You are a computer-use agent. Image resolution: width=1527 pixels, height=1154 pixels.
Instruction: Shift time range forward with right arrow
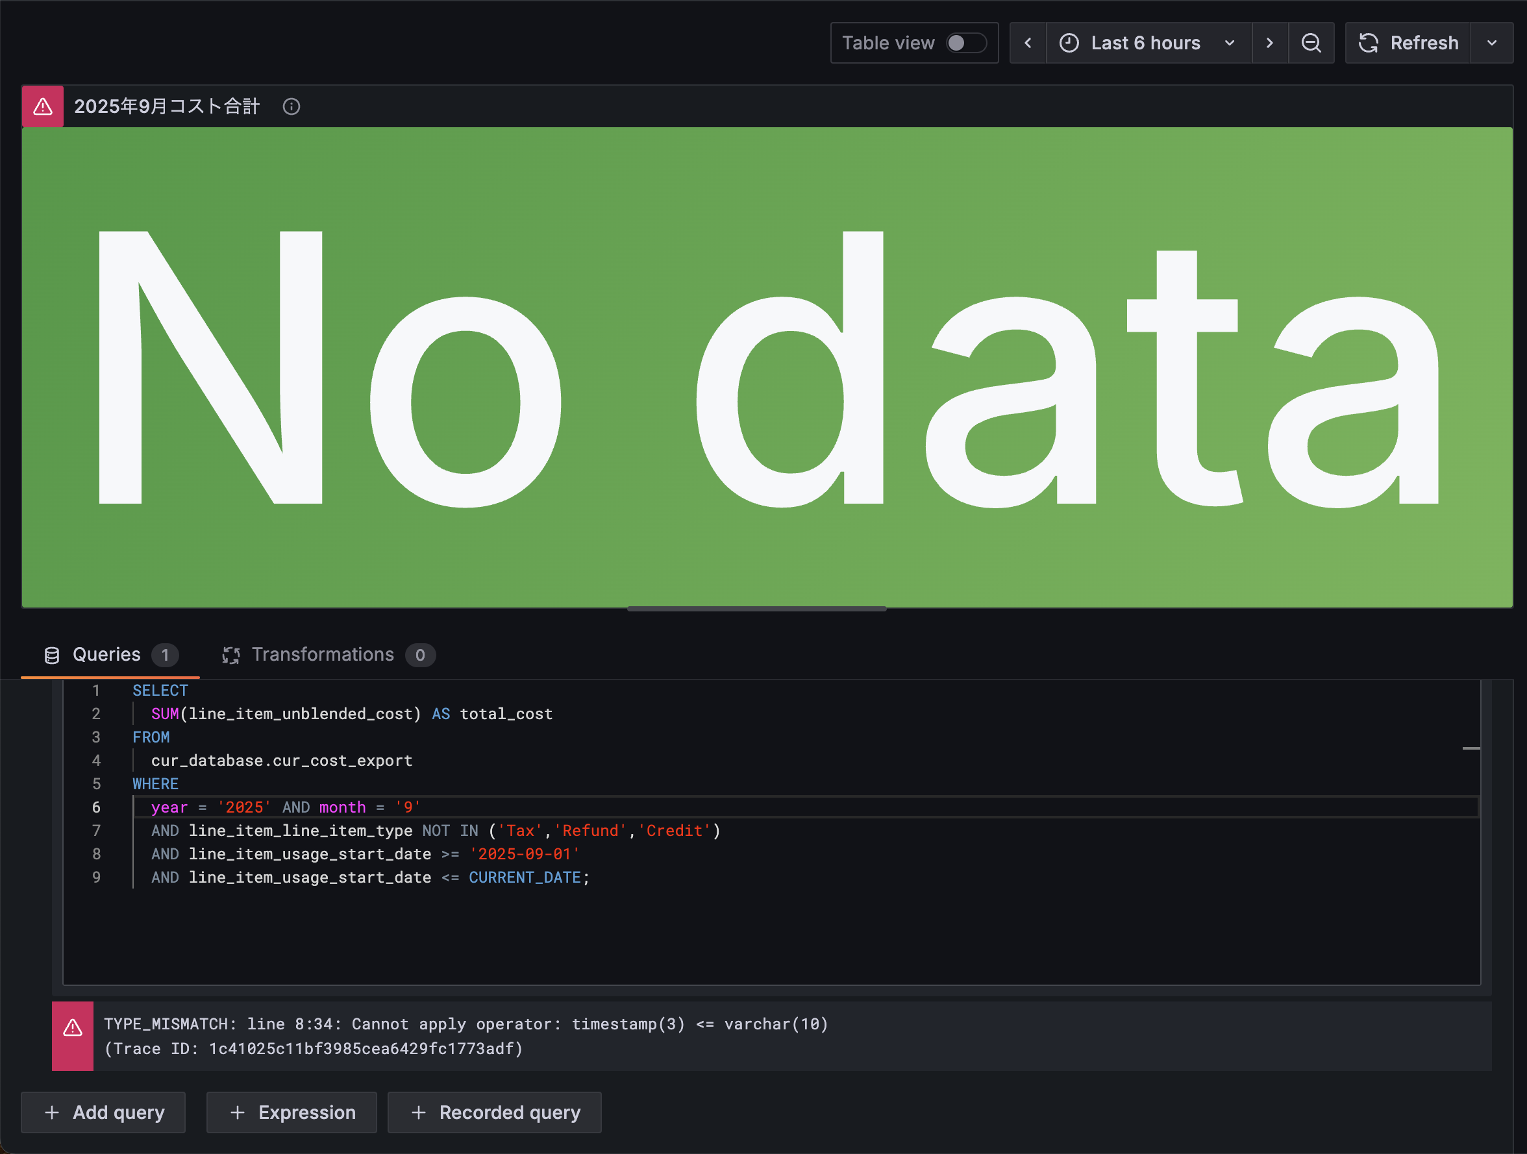coord(1269,43)
